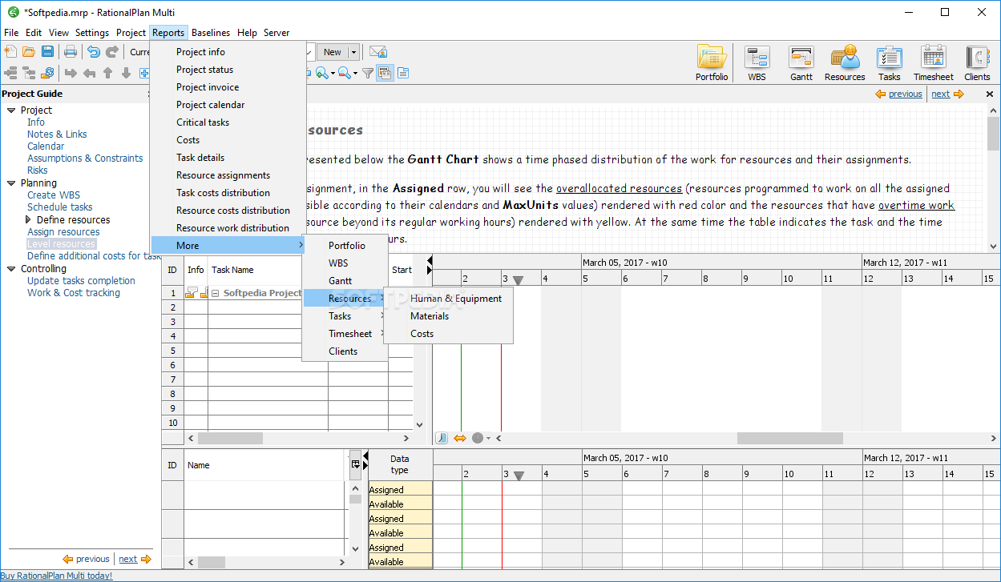The height and width of the screenshot is (582, 1001).
Task: Open the filter funnel icon
Action: (x=368, y=73)
